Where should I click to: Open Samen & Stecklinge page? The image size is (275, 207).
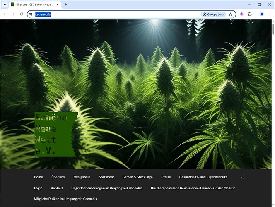coord(137,177)
